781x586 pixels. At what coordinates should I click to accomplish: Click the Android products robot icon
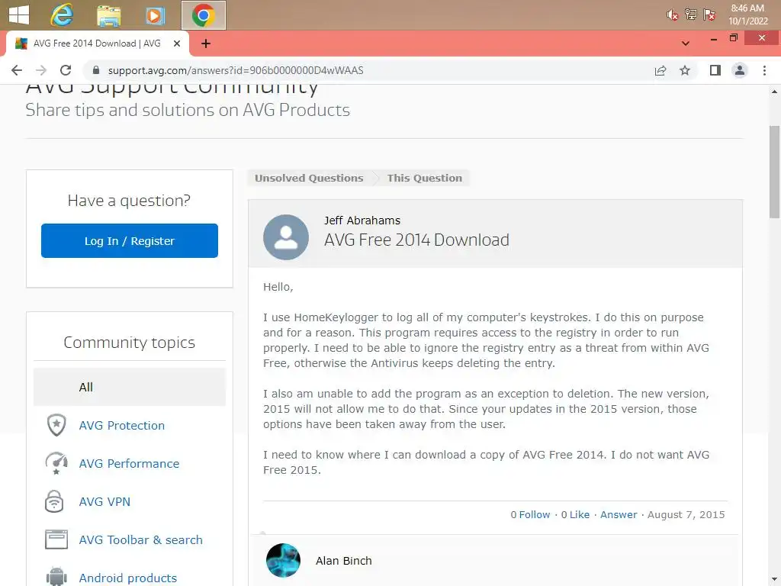(x=56, y=577)
